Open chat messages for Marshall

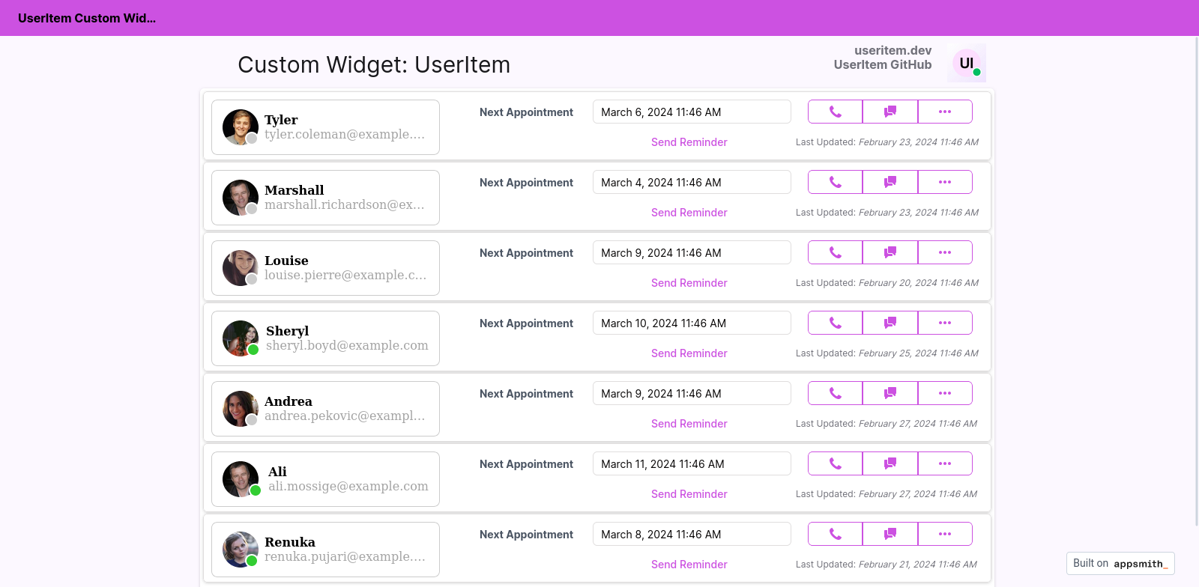tap(890, 182)
